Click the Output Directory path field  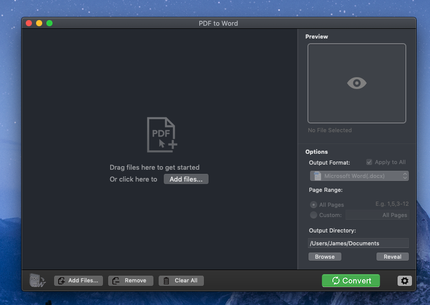pyautogui.click(x=358, y=243)
